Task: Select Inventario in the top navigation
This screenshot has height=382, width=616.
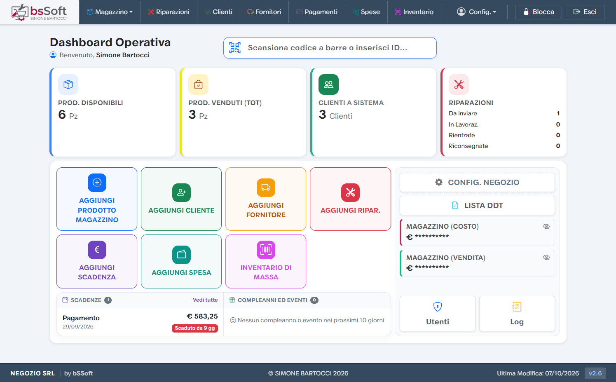Action: coord(414,12)
